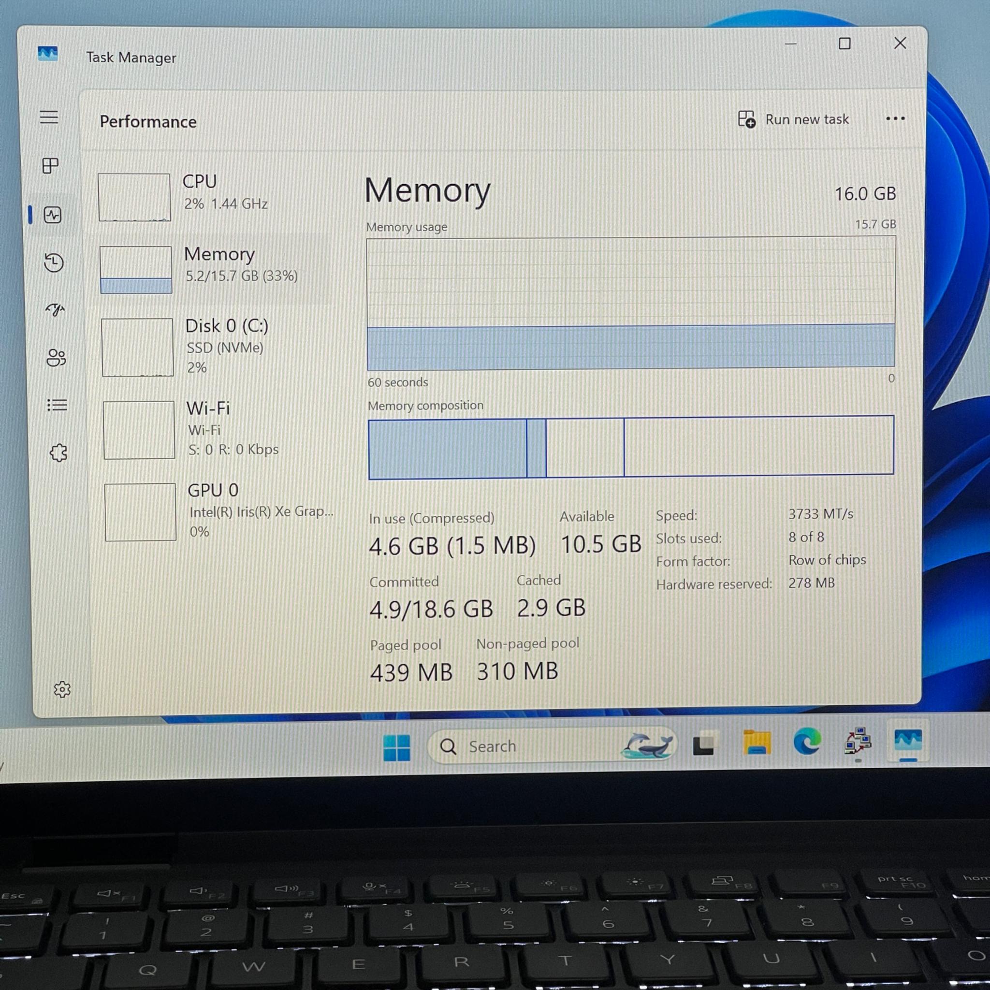Open Task Manager settings gear icon
The image size is (990, 990).
[x=62, y=689]
